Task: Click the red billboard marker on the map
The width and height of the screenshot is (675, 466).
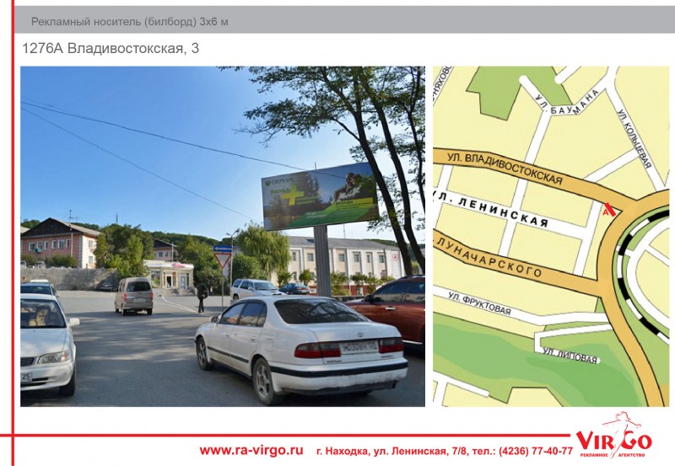Action: [x=607, y=208]
